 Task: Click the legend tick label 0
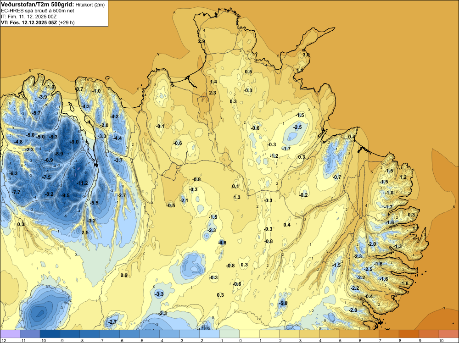coord(240,340)
